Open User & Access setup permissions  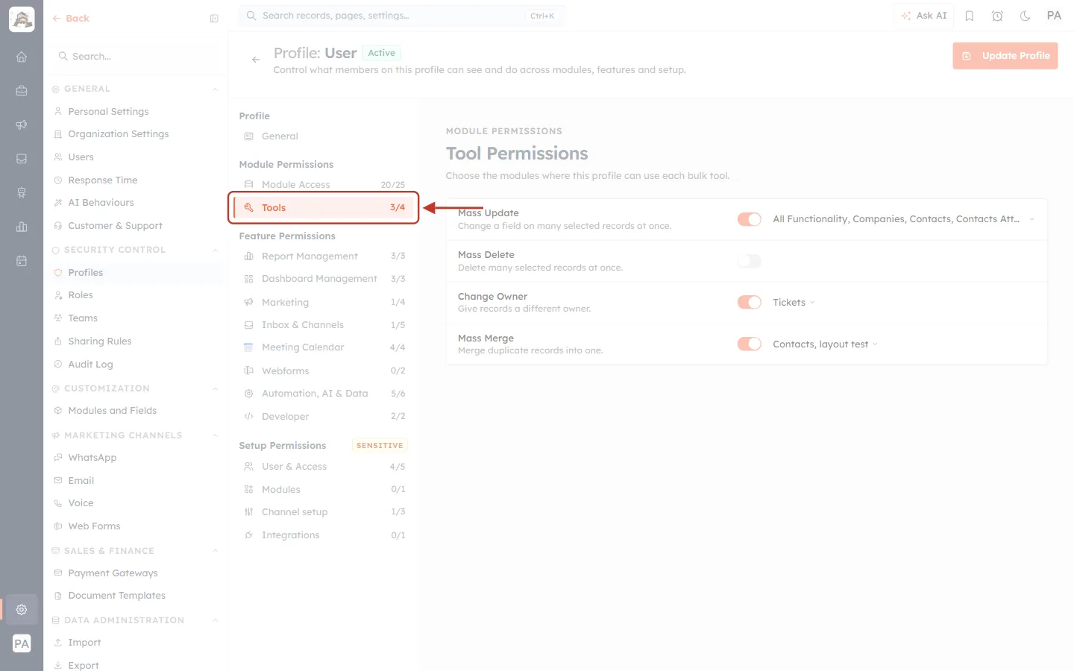(324, 467)
